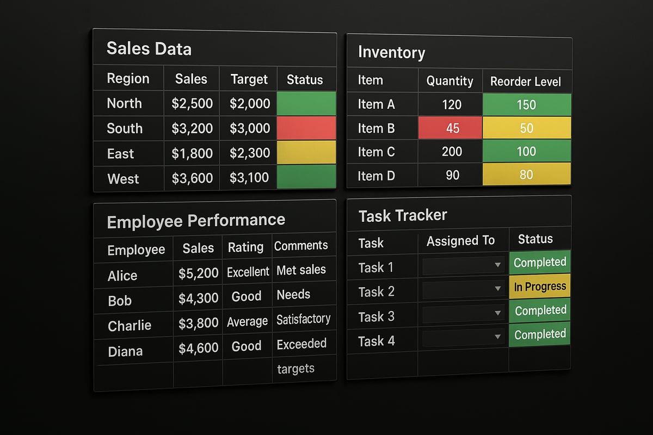Expand the Assigned To dropdown for Task 4
Viewport: 653px width, 435px height.
pyautogui.click(x=497, y=338)
